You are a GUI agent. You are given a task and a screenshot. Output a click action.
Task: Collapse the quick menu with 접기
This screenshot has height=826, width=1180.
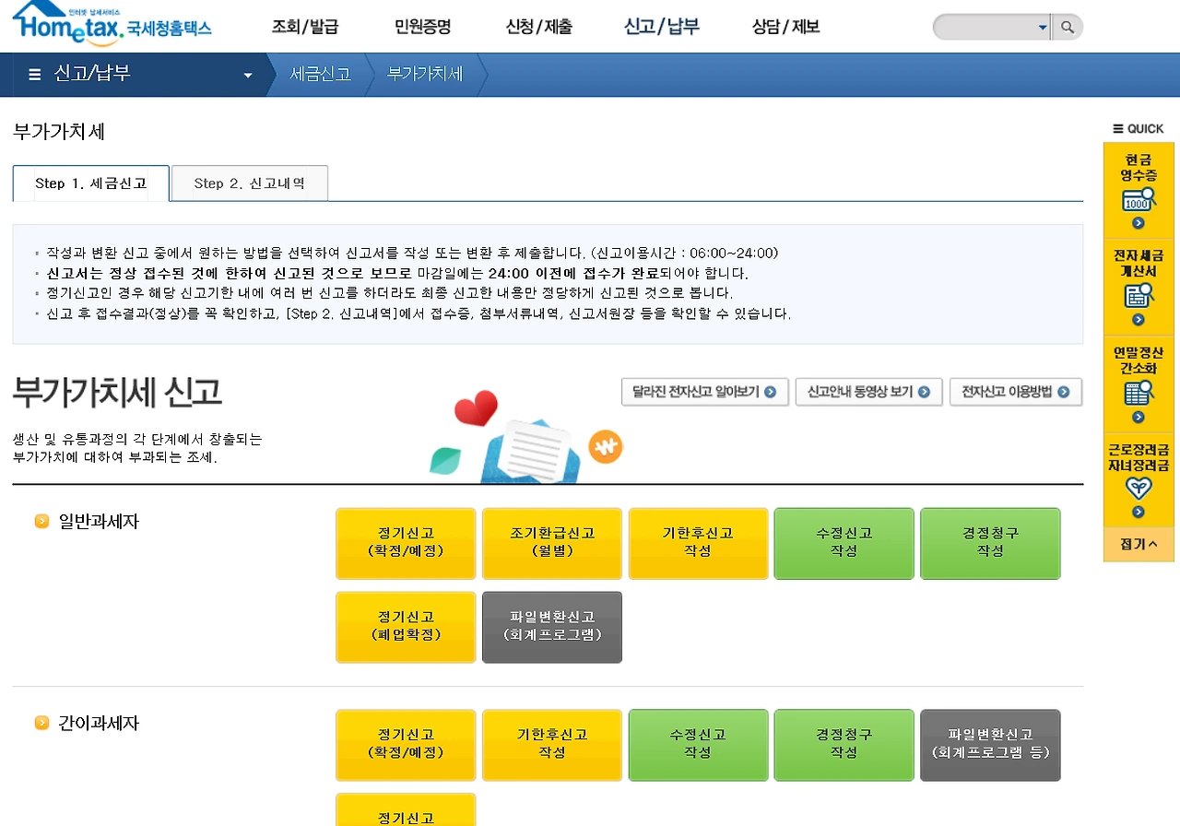(x=1139, y=545)
